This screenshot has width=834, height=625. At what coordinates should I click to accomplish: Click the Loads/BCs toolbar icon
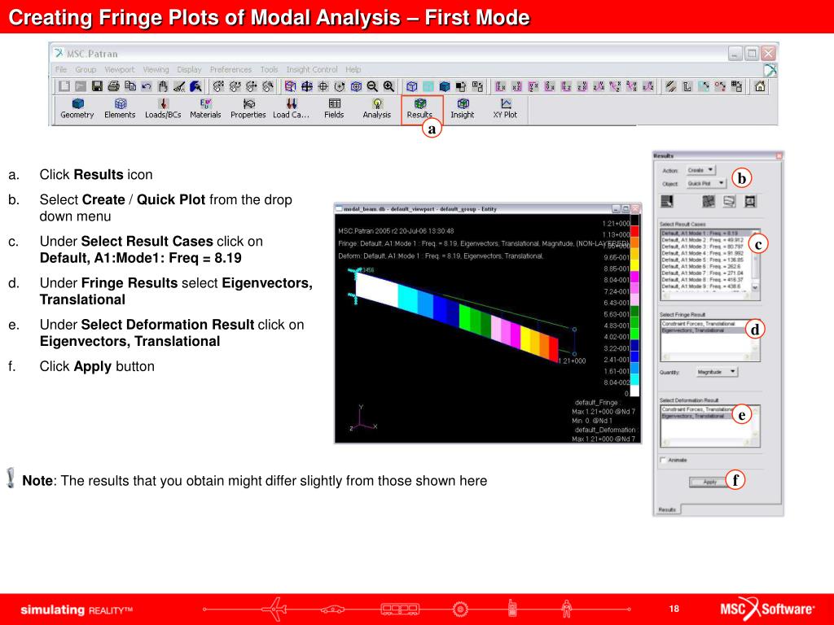click(x=163, y=108)
